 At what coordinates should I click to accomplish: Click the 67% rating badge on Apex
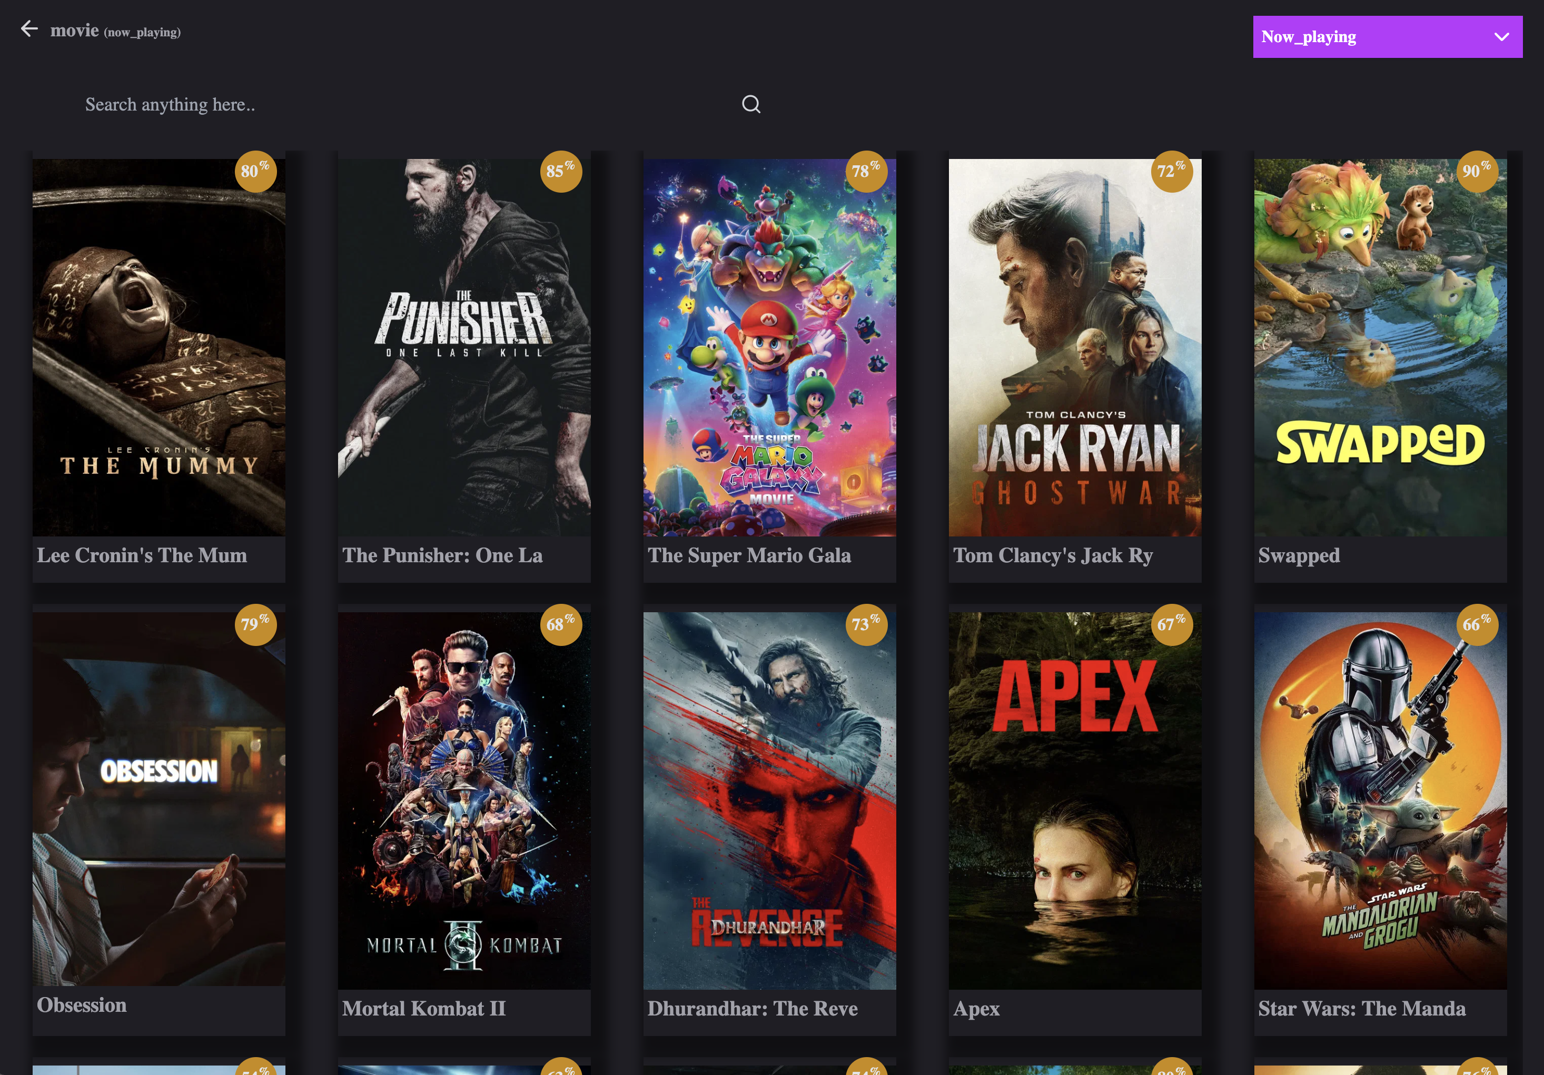pos(1172,624)
